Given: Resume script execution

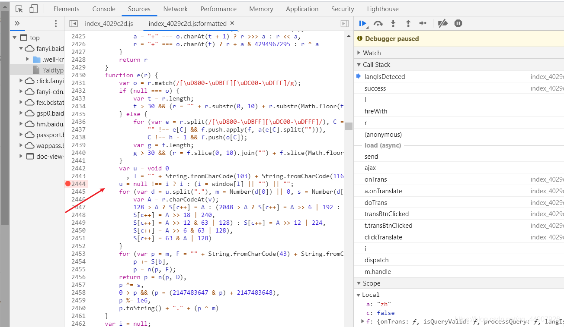Looking at the screenshot, I should pos(363,23).
